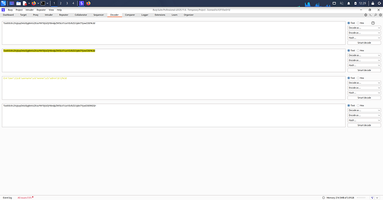The width and height of the screenshot is (383, 200).
Task: Open the Event log in status bar
Action: (7, 198)
